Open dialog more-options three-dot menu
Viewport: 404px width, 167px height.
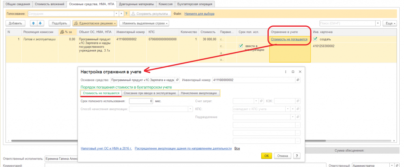(286, 72)
